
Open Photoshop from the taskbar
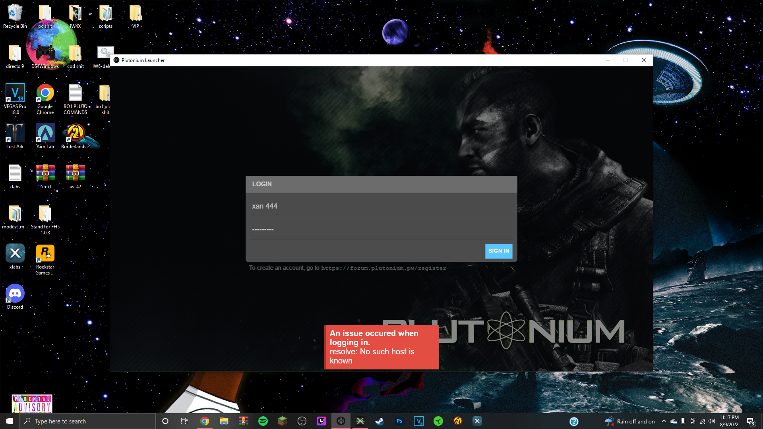pos(399,421)
